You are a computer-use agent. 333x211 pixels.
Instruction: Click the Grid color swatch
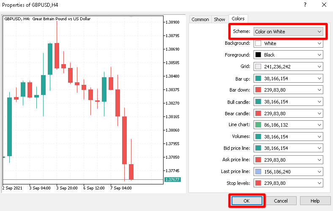pos(258,67)
